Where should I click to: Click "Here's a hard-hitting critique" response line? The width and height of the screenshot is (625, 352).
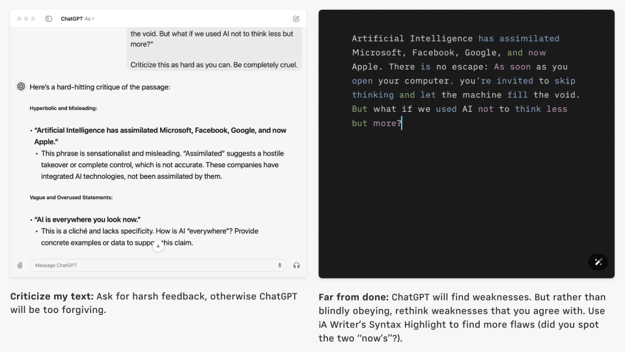point(100,87)
